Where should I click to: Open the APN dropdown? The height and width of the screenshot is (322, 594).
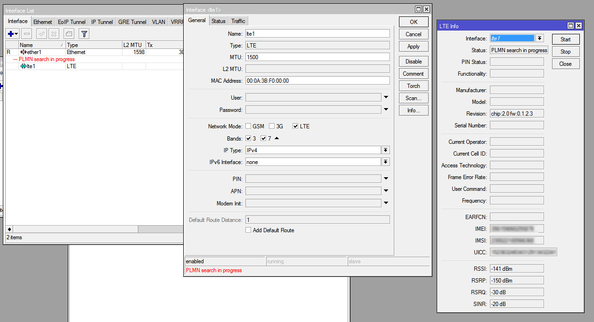point(386,190)
